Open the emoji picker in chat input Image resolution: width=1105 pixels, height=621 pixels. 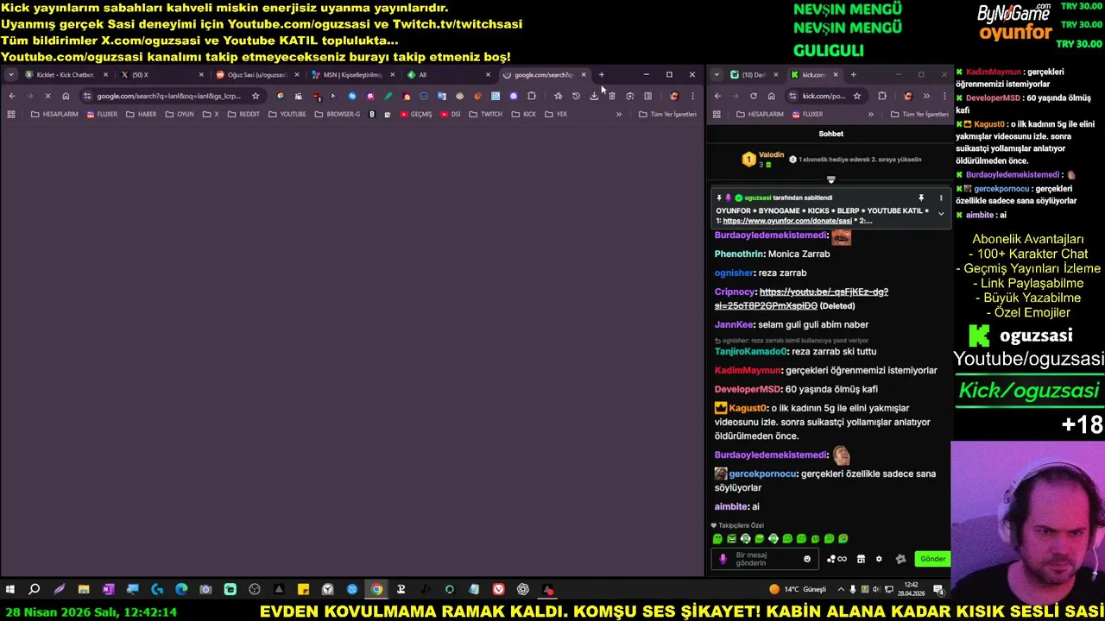(807, 559)
